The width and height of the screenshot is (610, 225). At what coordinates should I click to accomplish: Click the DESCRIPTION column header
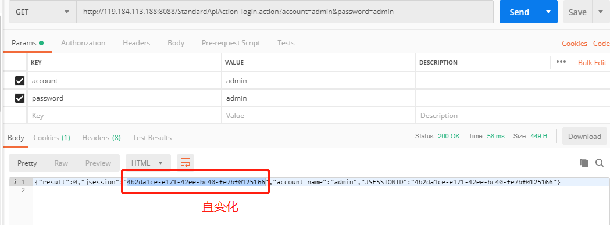(438, 62)
